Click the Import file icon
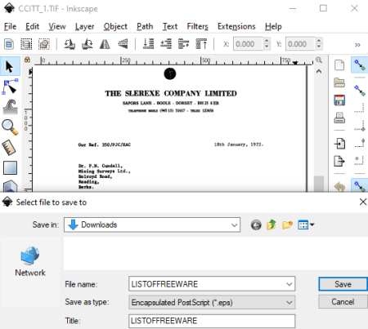Image resolution: width=368 pixels, height=329 pixels. [x=339, y=144]
